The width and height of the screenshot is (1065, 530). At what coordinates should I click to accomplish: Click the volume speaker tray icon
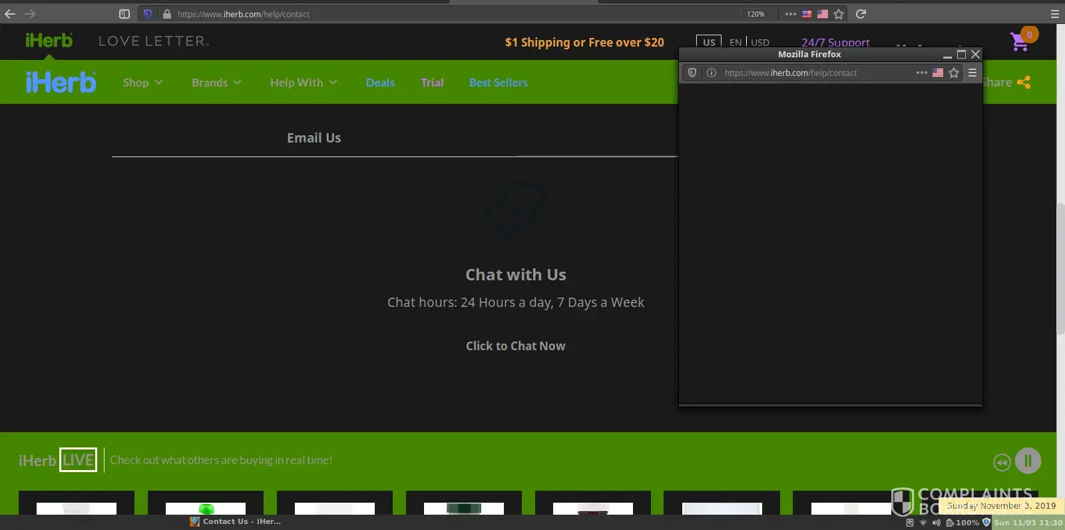[x=936, y=523]
